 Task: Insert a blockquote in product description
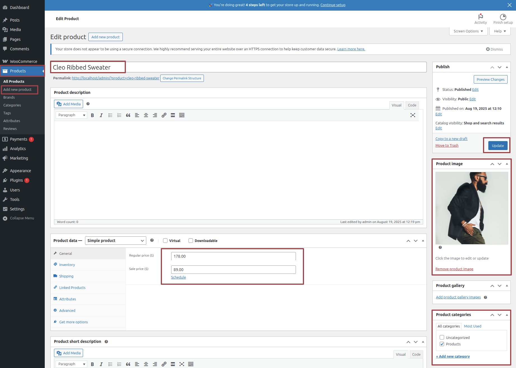128,115
